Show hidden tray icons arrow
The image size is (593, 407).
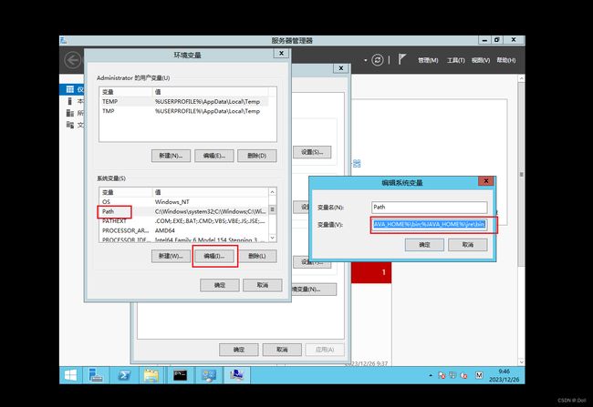click(431, 375)
